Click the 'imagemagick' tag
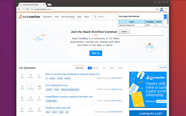The image size is (186, 116). click(51, 101)
